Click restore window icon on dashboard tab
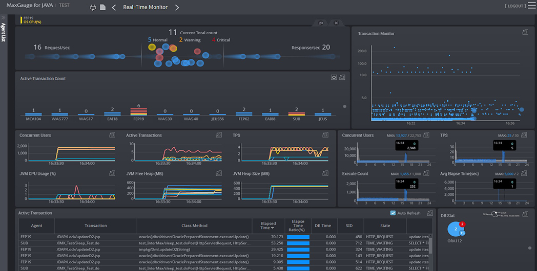This screenshot has height=271, width=537. click(321, 23)
